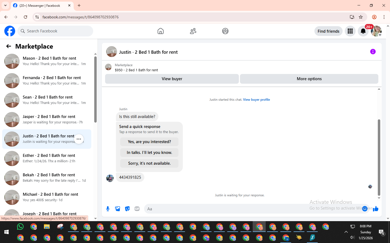Viewport: 390px width, 243px height.
Task: Open the Windows notification center
Action: coord(382,232)
